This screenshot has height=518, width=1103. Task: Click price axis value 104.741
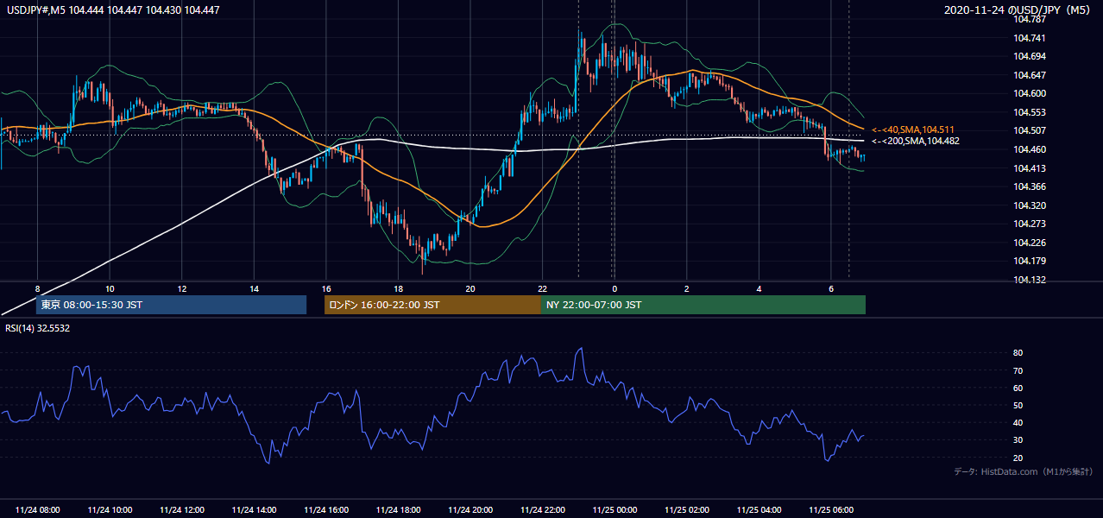tap(1030, 38)
